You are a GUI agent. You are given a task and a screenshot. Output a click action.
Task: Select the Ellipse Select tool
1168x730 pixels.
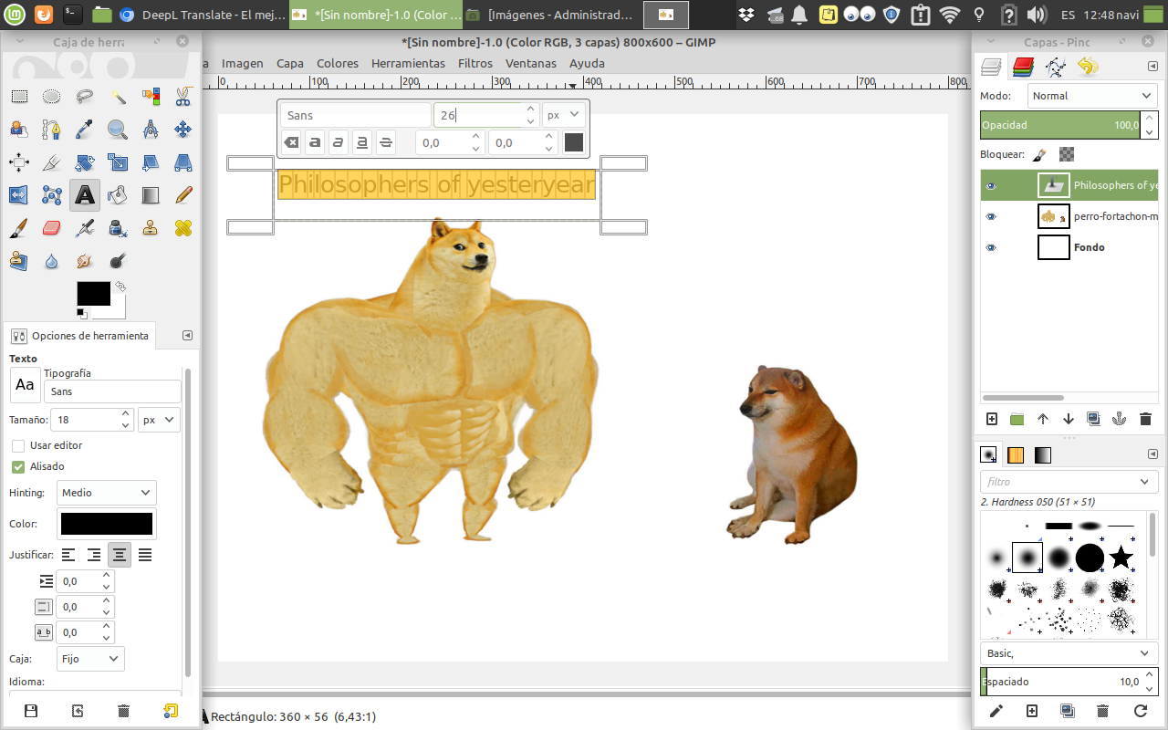click(x=52, y=97)
